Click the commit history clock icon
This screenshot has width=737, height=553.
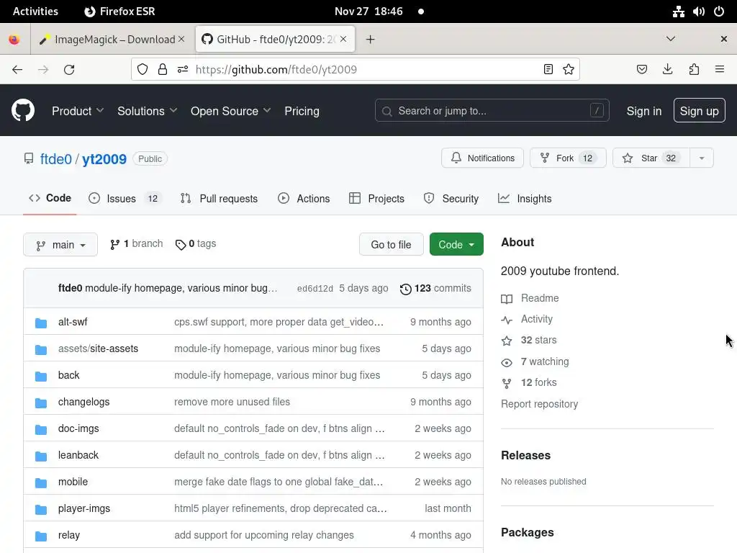click(x=406, y=289)
